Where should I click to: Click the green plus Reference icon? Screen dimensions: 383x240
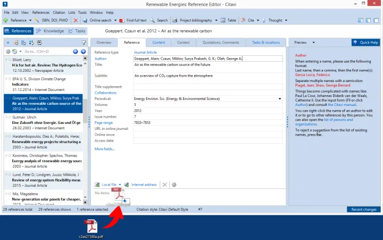[6, 20]
